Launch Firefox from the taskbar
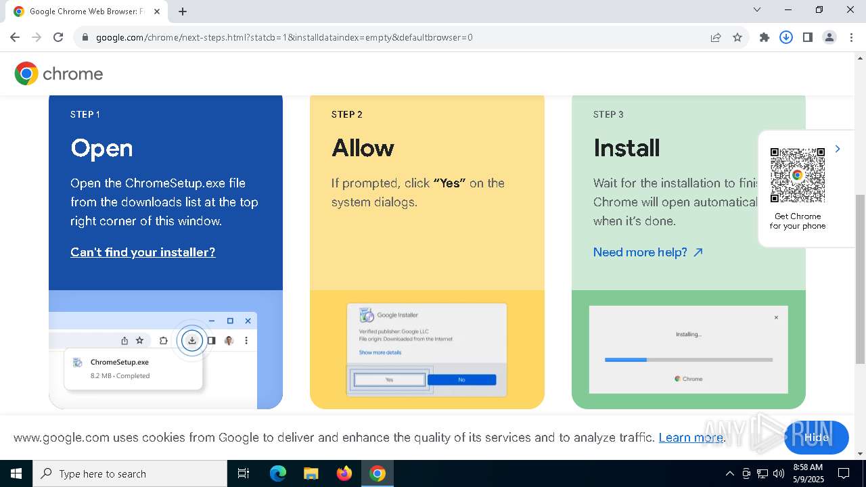The height and width of the screenshot is (487, 866). coord(344,473)
